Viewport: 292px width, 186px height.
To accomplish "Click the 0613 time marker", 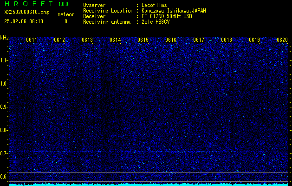I will [x=87, y=40].
